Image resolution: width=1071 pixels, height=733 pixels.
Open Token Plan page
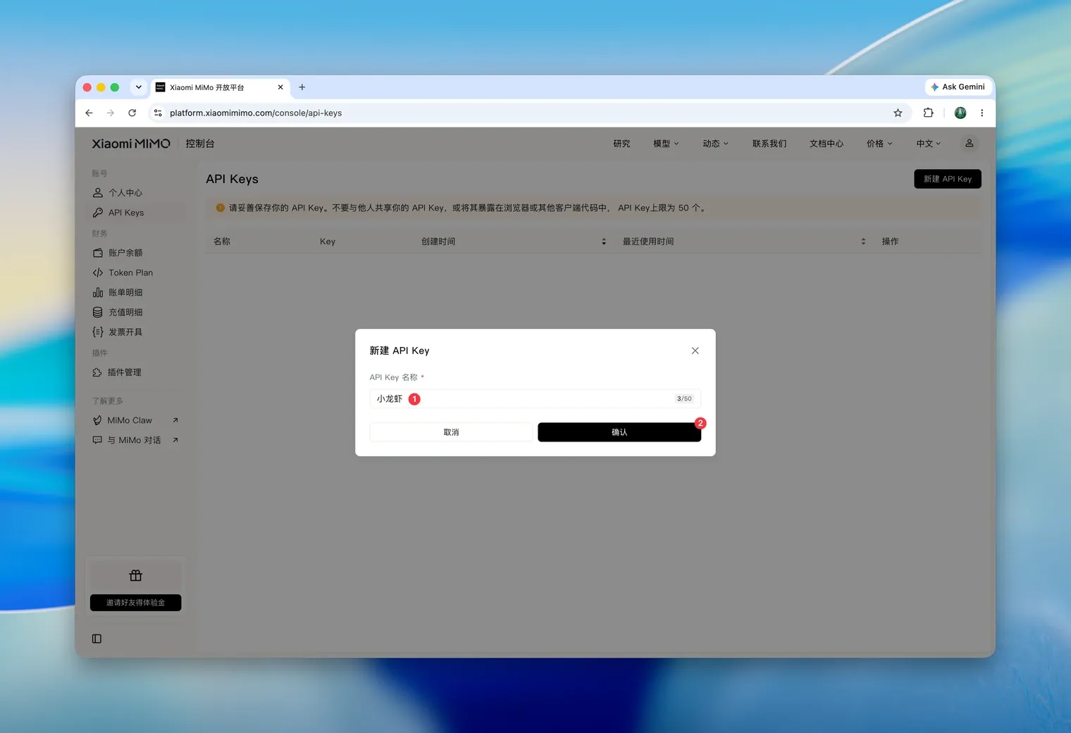click(x=136, y=272)
